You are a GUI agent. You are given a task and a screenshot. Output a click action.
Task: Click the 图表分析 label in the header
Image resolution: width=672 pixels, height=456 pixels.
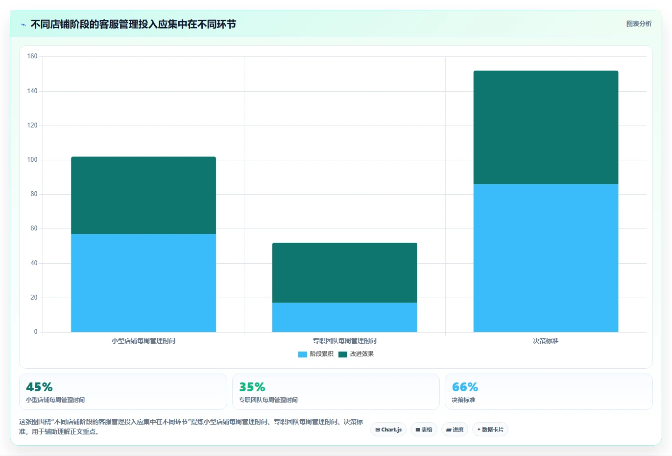639,24
